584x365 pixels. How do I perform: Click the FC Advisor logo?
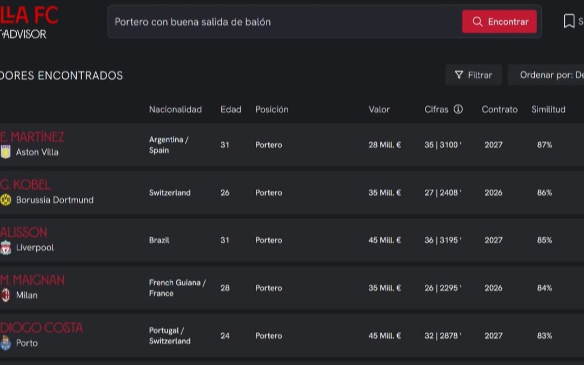coord(29,22)
